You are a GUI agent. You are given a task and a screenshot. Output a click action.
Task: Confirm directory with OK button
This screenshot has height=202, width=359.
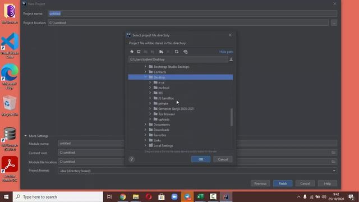[201, 159]
